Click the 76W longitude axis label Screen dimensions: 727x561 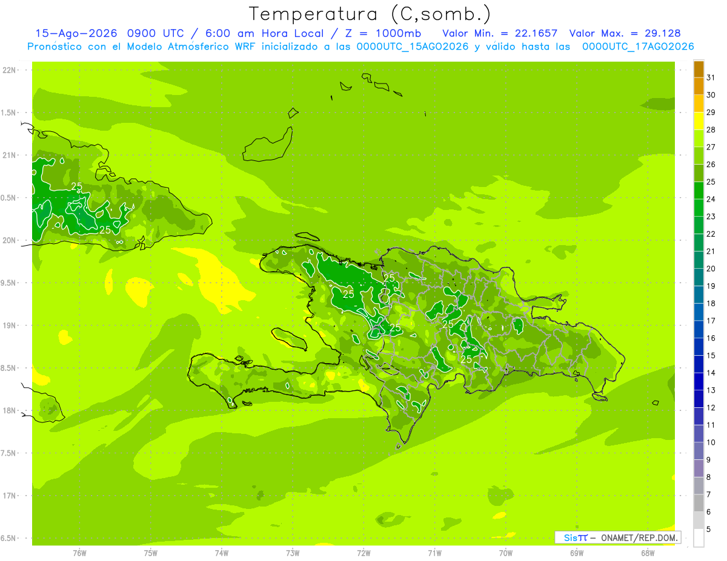pyautogui.click(x=79, y=553)
